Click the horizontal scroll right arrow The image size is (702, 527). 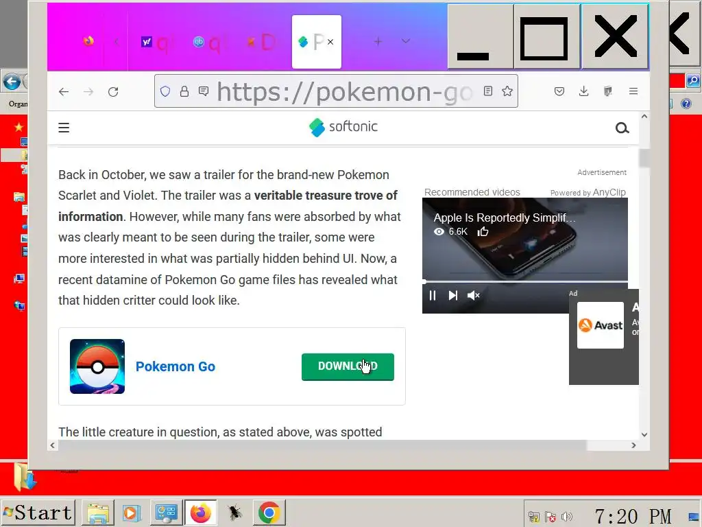coord(633,445)
